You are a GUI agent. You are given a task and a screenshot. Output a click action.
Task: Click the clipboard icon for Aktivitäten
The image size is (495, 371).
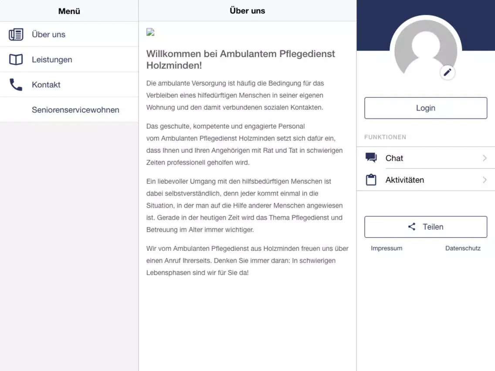click(371, 180)
